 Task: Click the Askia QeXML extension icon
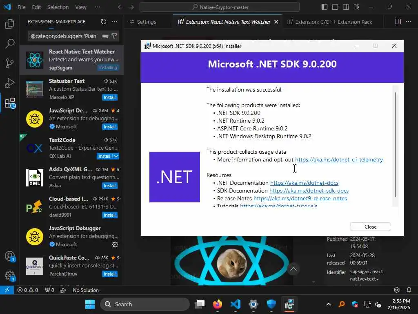click(35, 177)
